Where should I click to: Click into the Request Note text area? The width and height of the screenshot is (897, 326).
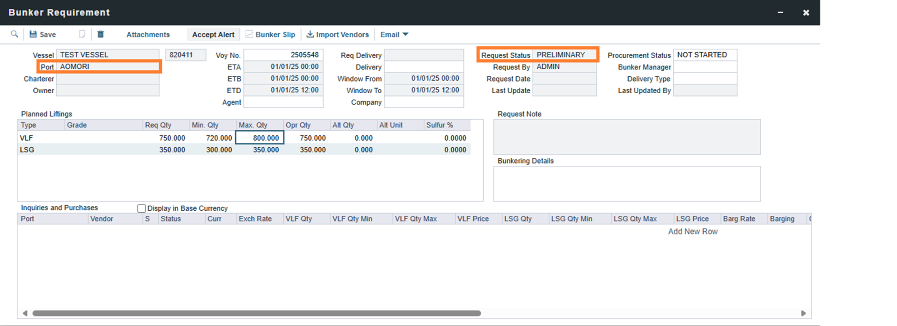coord(627,137)
